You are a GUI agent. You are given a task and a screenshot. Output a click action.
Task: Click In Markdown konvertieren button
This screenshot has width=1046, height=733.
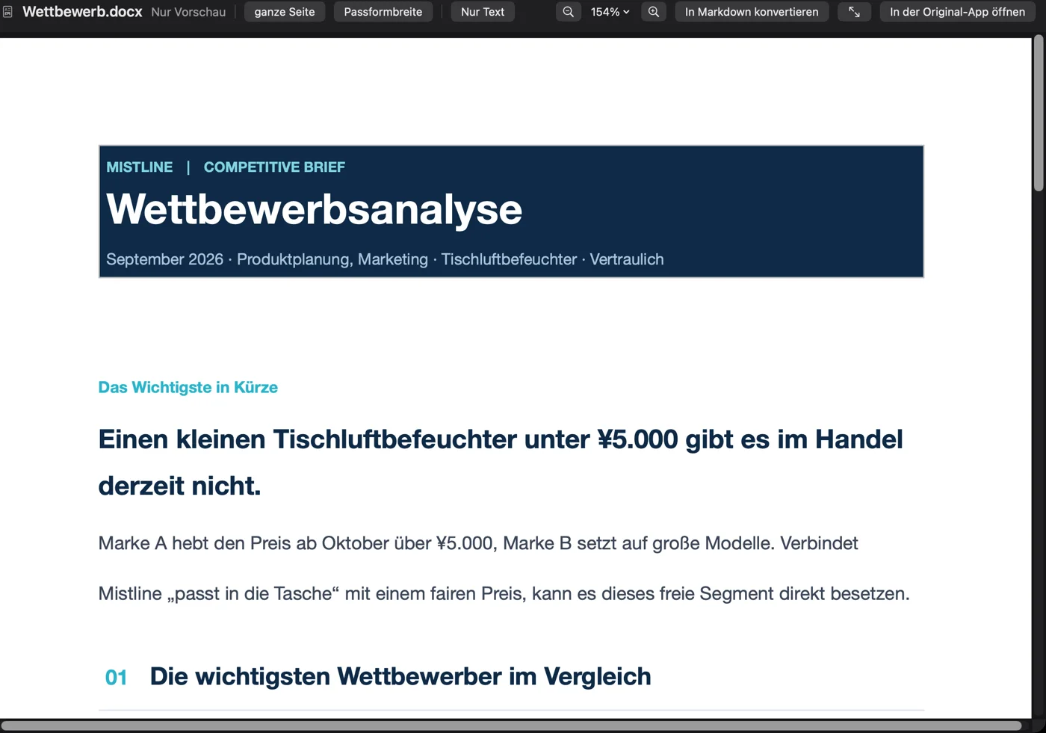[752, 12]
